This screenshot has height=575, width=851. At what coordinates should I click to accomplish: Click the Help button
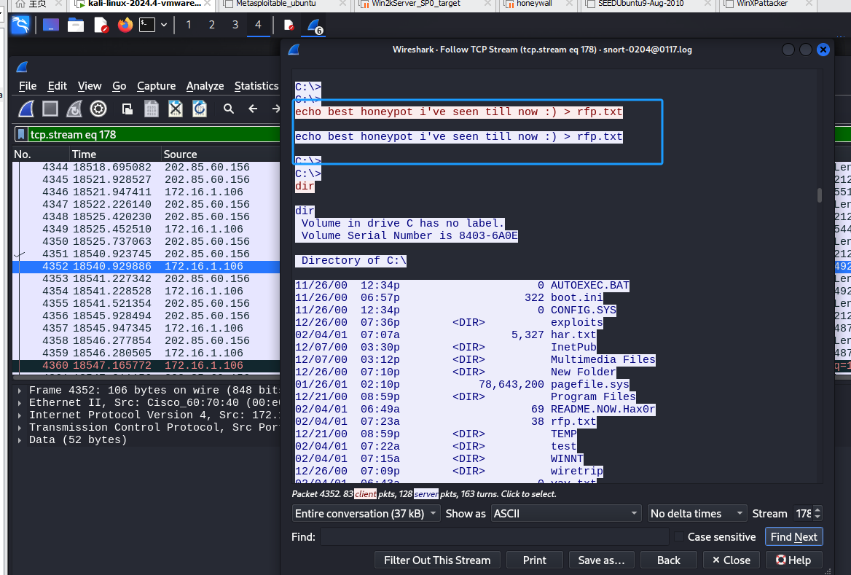(793, 560)
